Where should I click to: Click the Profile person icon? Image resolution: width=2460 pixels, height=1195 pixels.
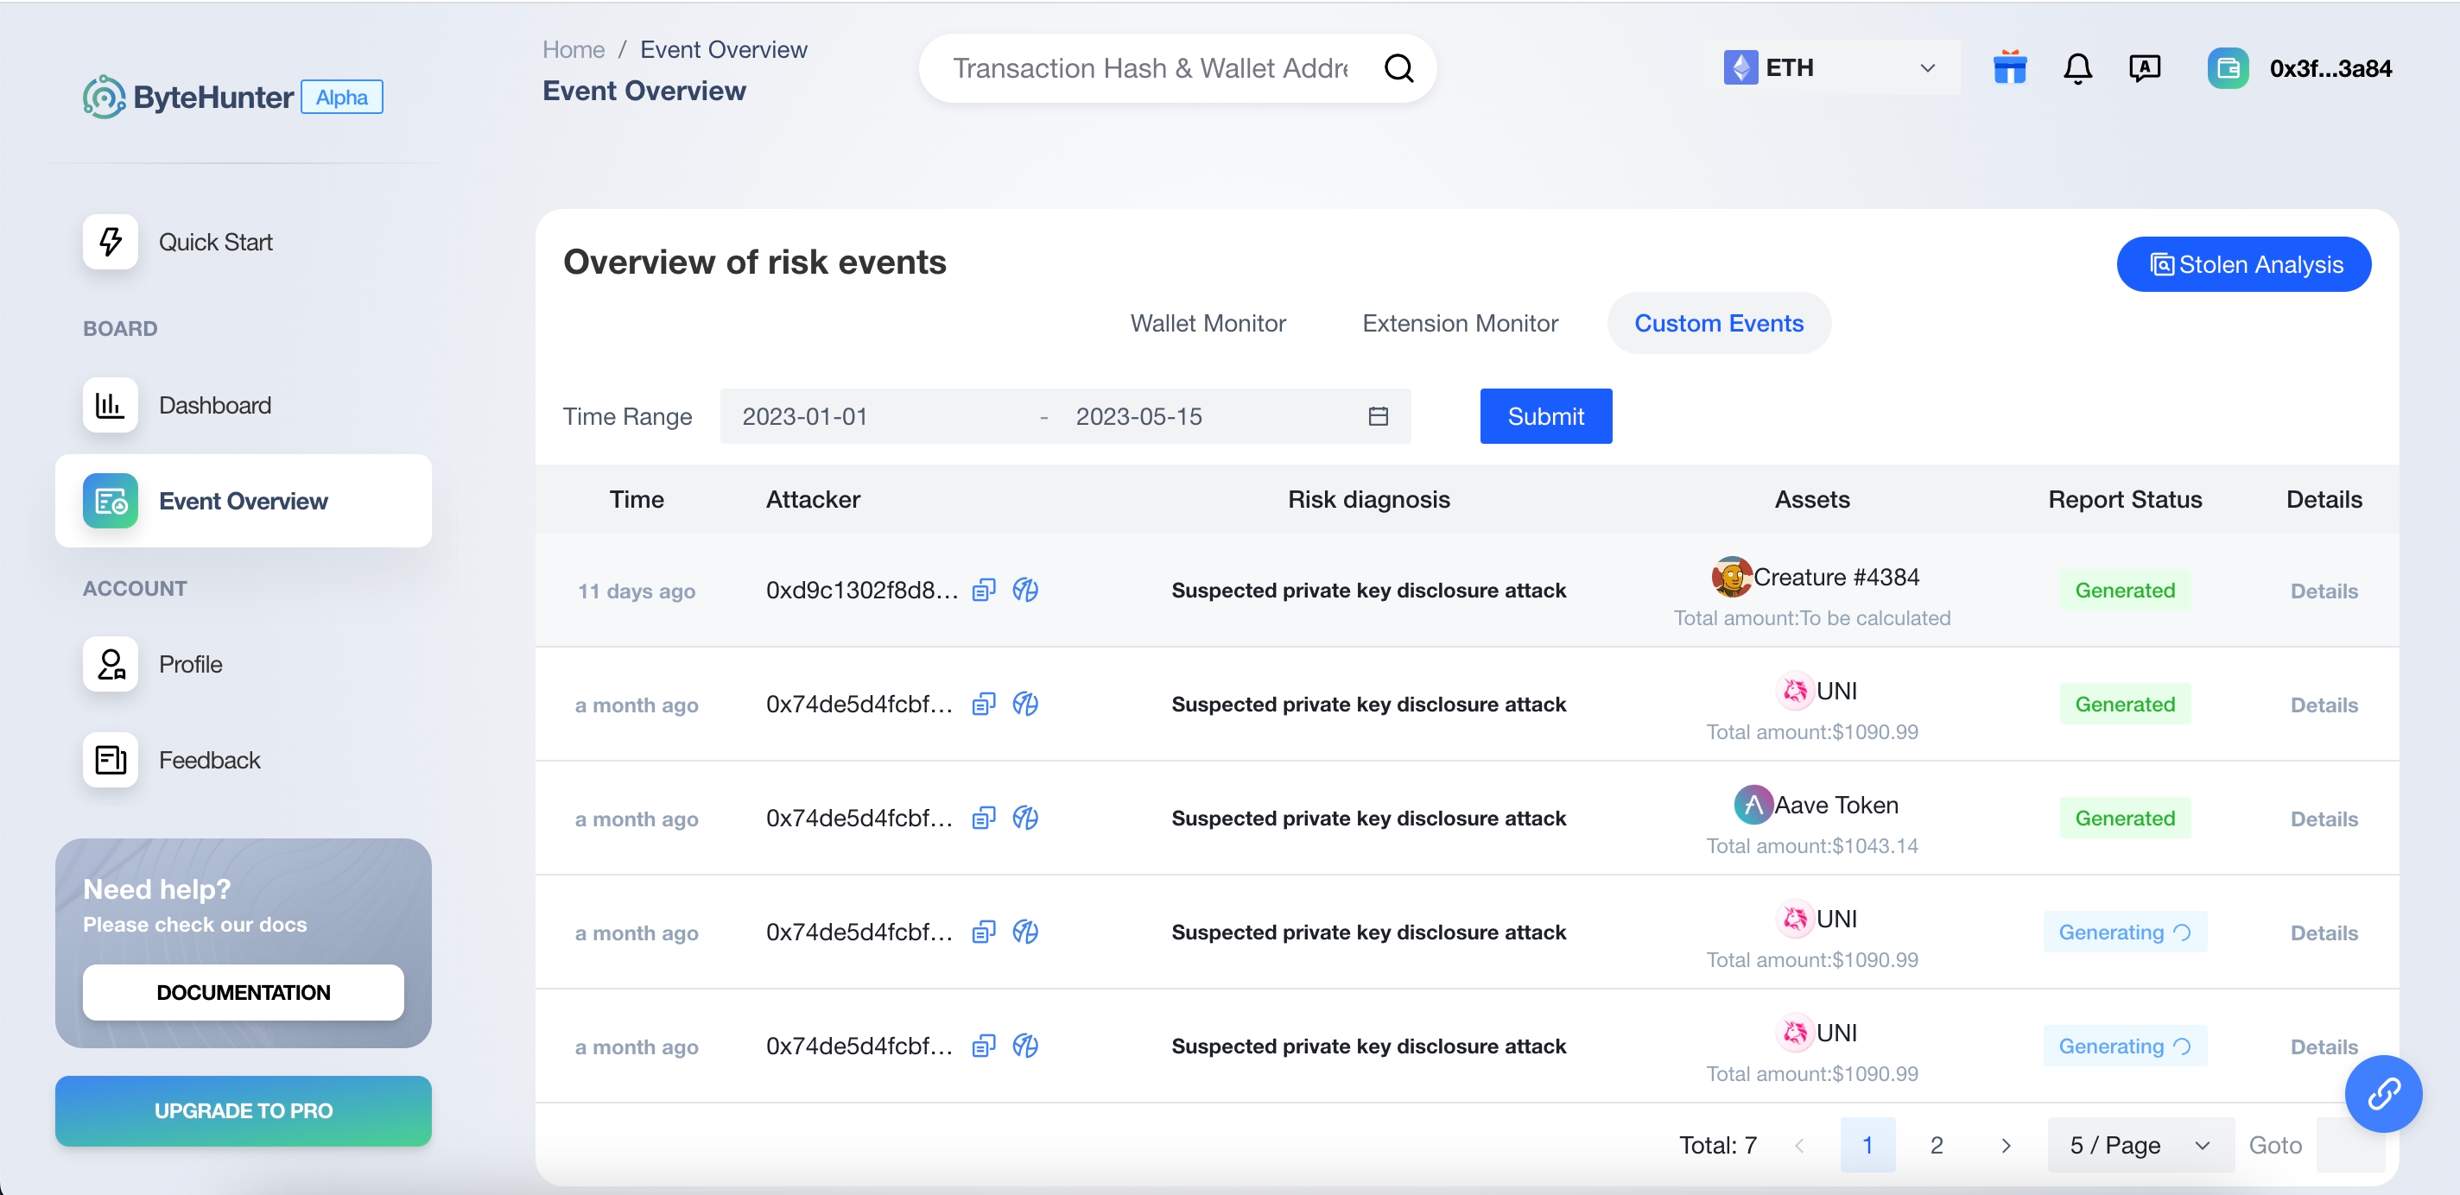point(110,664)
